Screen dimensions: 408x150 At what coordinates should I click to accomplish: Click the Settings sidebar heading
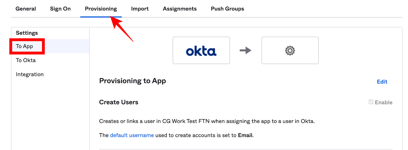[27, 33]
